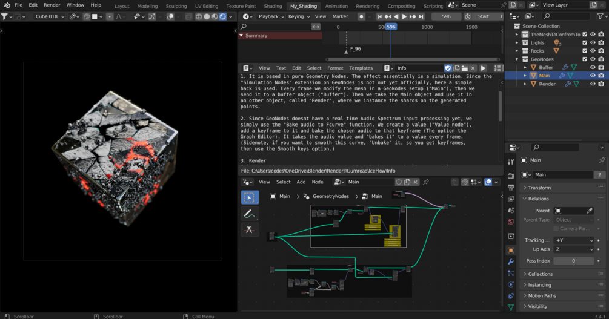Open the Keying popover in timeline
The width and height of the screenshot is (609, 319).
(x=298, y=16)
